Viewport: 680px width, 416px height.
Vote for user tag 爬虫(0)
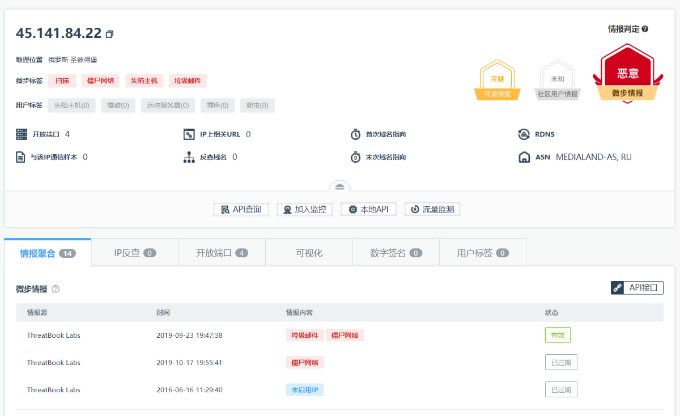pos(257,105)
